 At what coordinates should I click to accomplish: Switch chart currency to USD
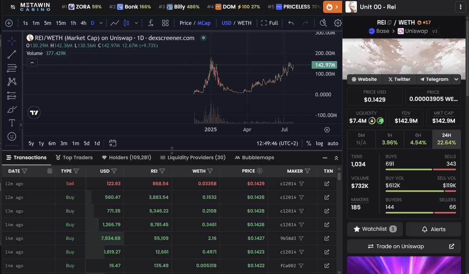[x=227, y=23]
